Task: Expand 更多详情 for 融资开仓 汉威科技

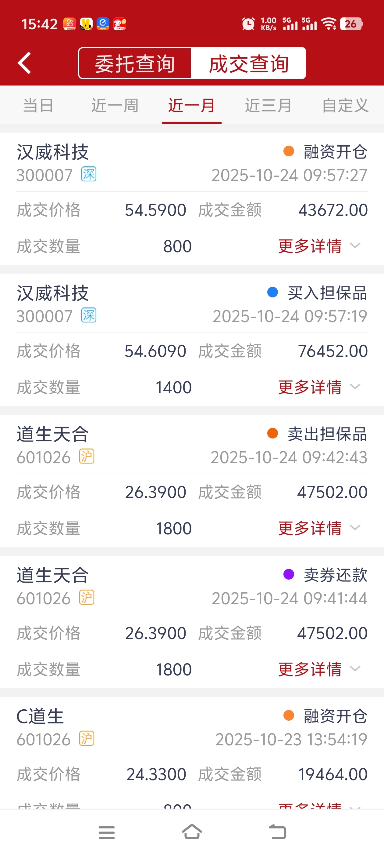Action: click(319, 246)
